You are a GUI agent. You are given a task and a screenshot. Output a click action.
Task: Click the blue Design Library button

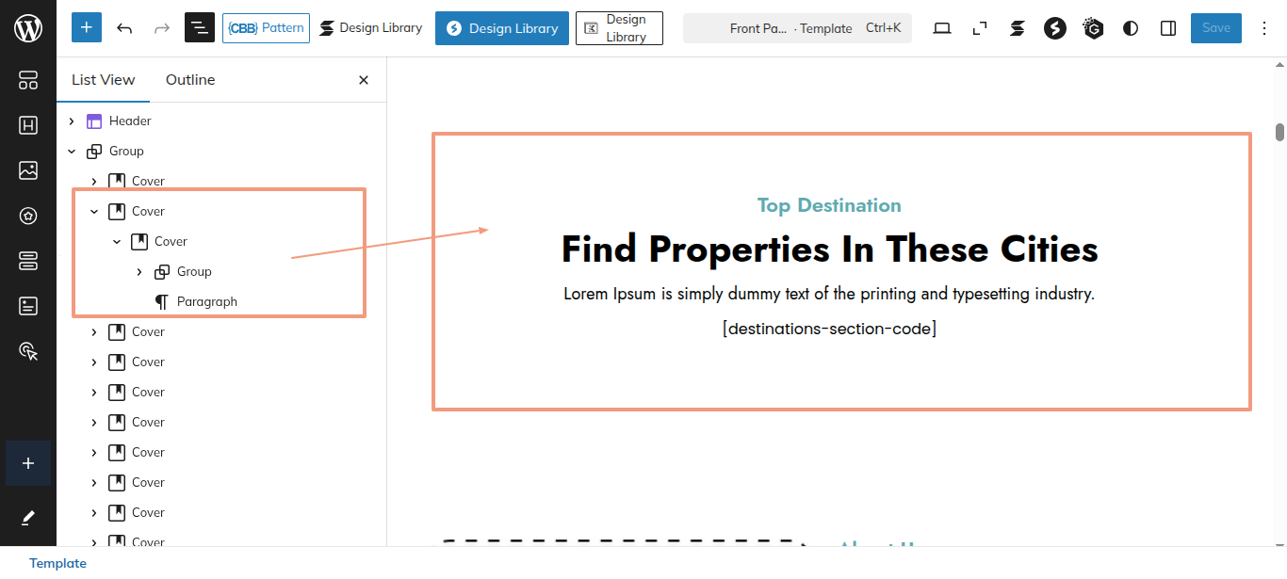pyautogui.click(x=502, y=28)
